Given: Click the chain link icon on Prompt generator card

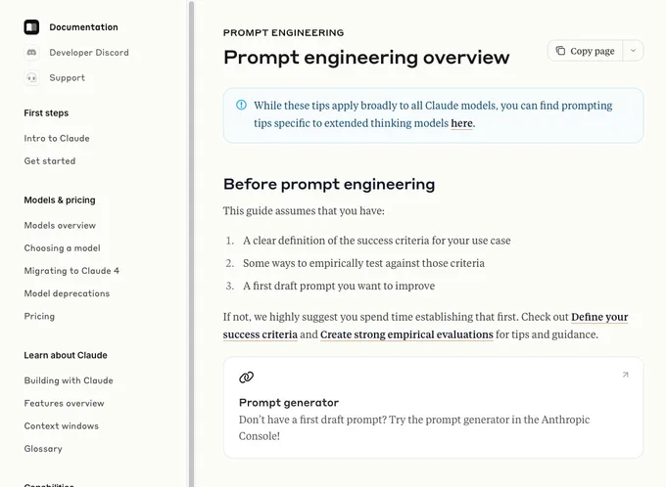Looking at the screenshot, I should click(247, 377).
